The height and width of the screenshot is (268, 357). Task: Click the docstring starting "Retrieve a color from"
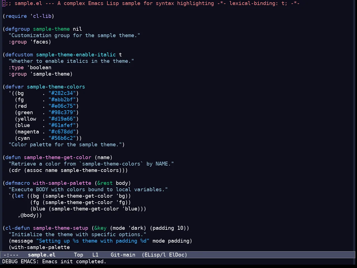coord(91,164)
